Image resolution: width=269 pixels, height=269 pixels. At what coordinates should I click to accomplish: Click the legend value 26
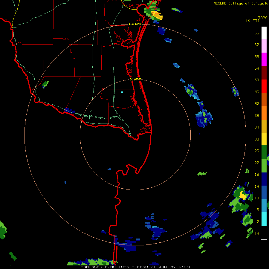(257, 151)
